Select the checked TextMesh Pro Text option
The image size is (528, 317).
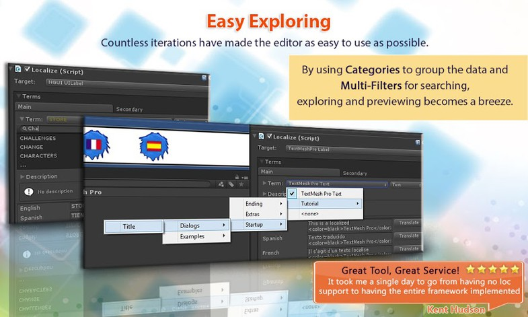(x=321, y=193)
